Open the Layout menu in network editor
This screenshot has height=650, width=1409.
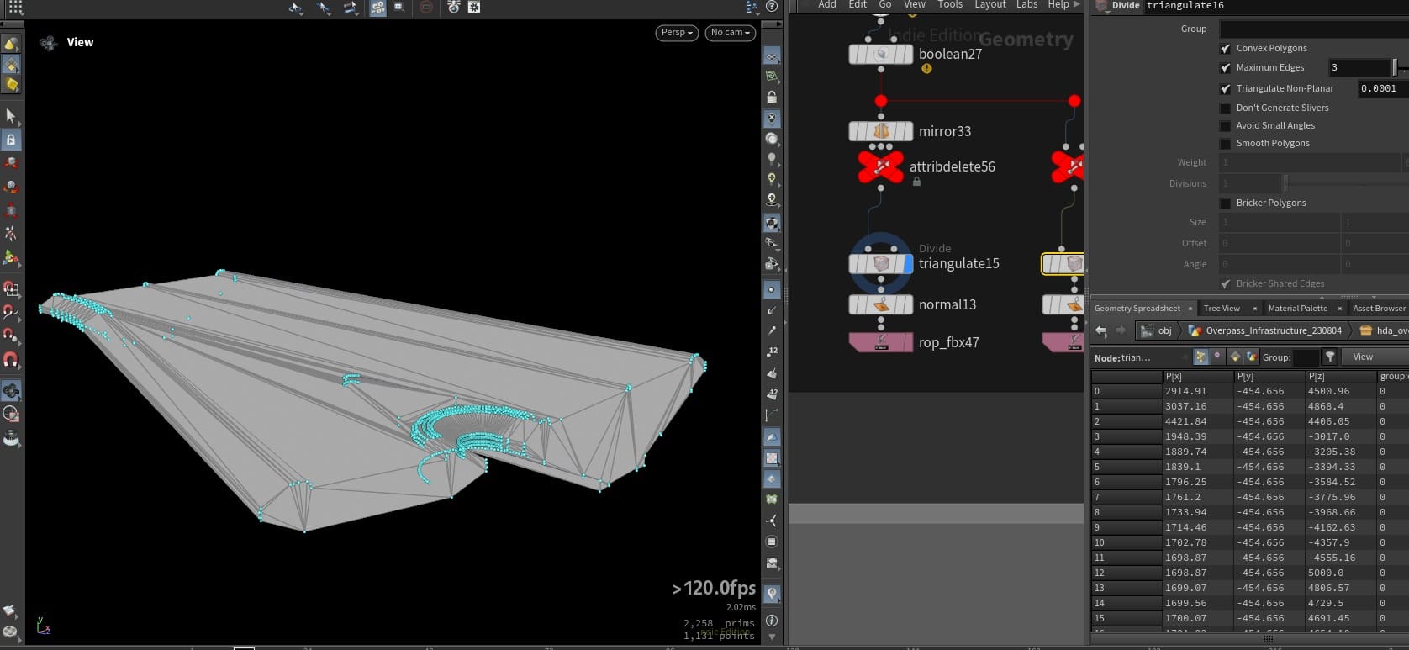coord(990,5)
